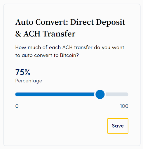Screen dimensions: 143x149
Task: Click the blue slider handle
Action: click(x=100, y=94)
